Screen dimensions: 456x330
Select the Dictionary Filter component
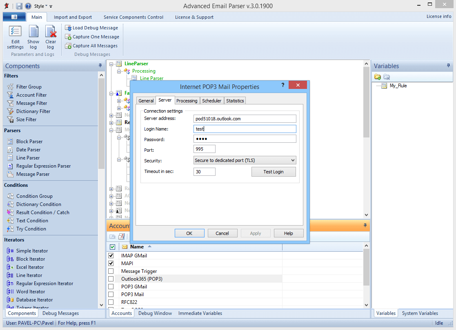[x=29, y=111]
